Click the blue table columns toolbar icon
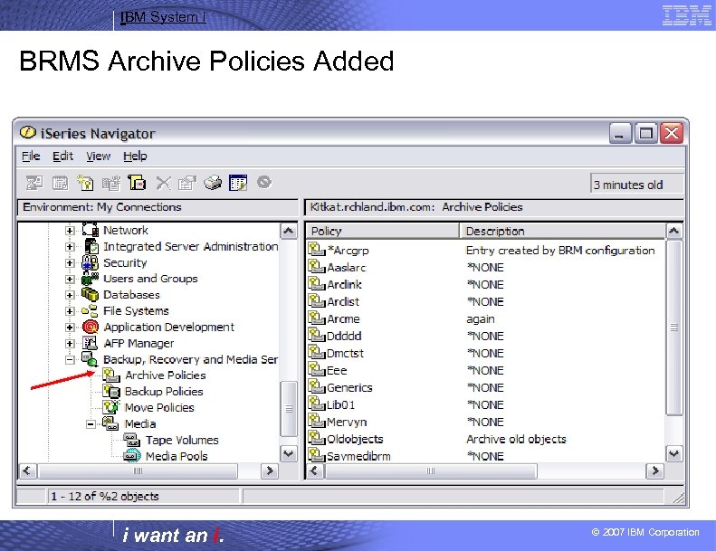The height and width of the screenshot is (551, 716). pos(238,183)
